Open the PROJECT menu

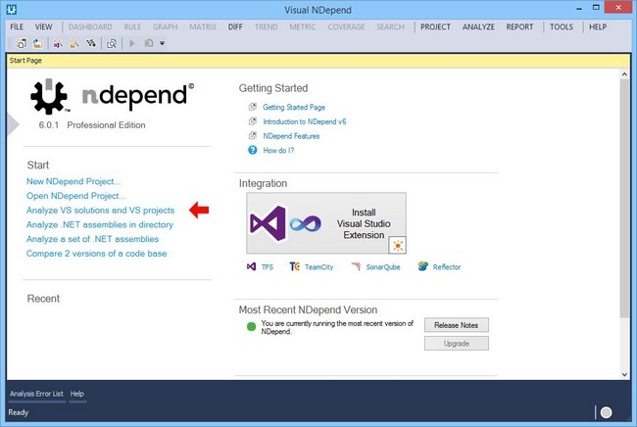[435, 26]
